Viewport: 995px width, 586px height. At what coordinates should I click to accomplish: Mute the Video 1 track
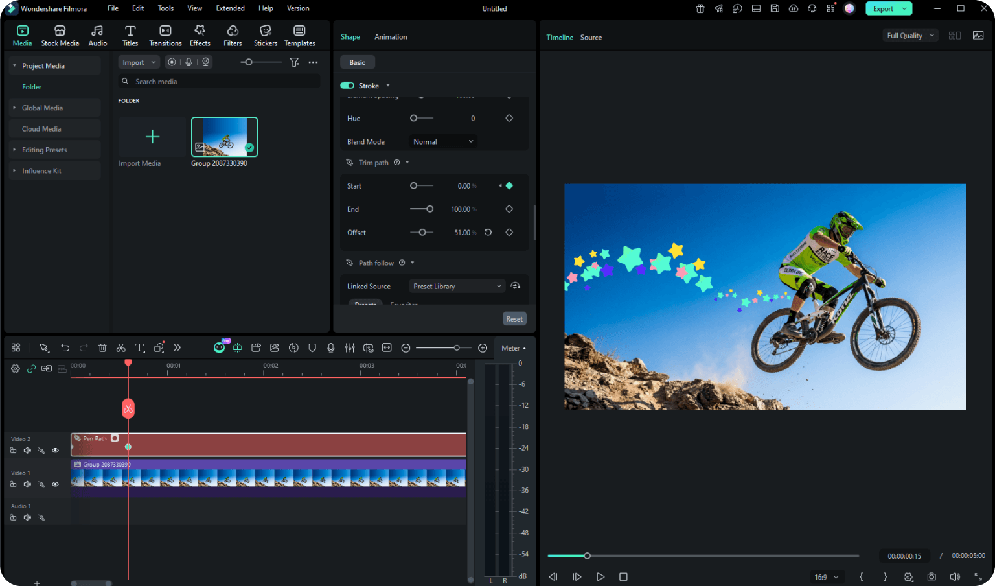pos(27,484)
